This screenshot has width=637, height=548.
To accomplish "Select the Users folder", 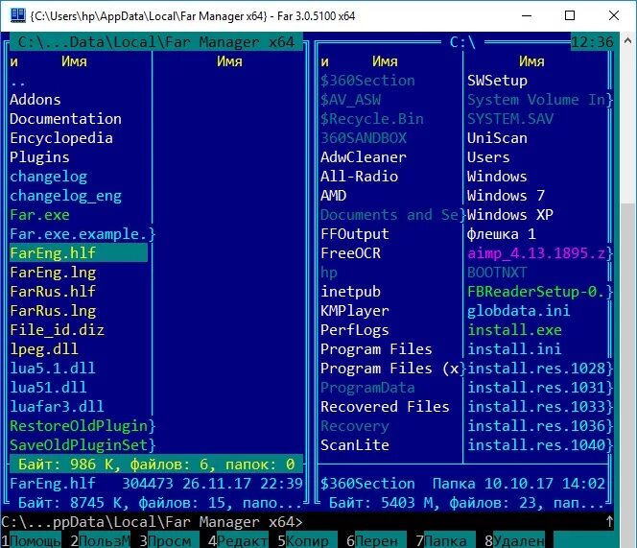I will coord(488,157).
